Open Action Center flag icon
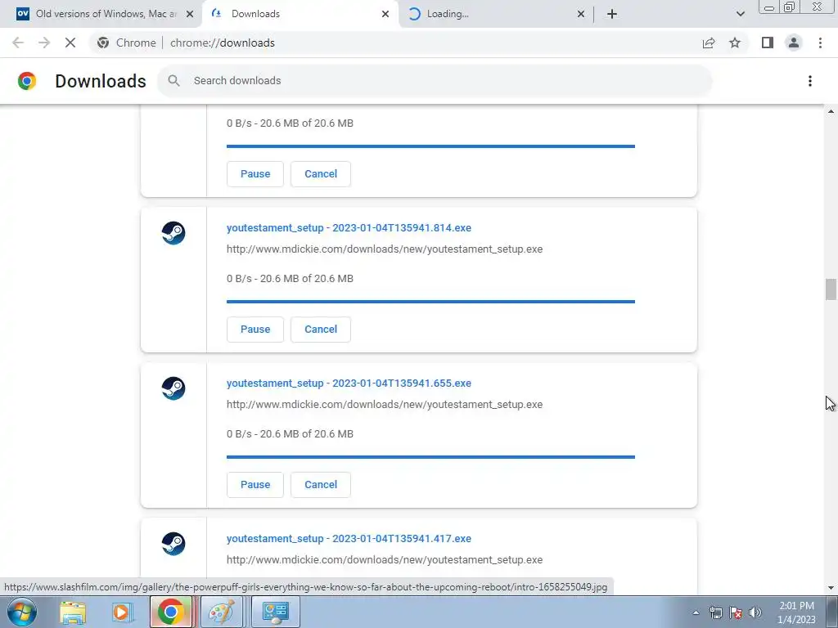This screenshot has height=628, width=838. pos(736,613)
